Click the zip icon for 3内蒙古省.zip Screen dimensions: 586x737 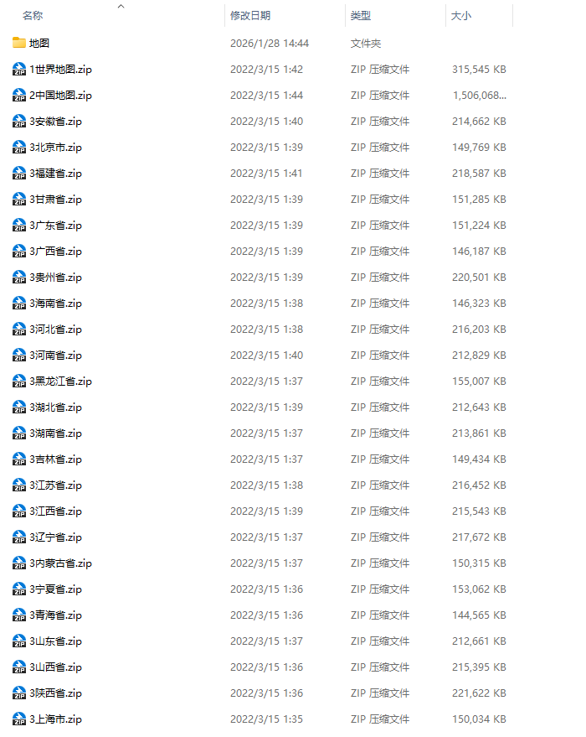[18, 563]
